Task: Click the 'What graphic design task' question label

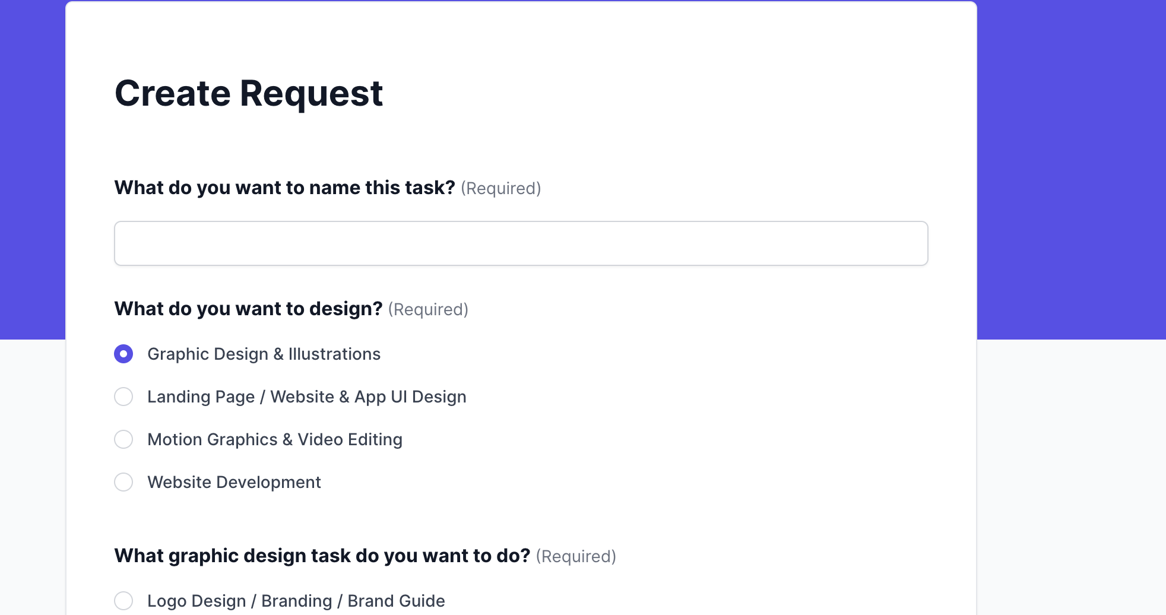Action: [x=322, y=556]
